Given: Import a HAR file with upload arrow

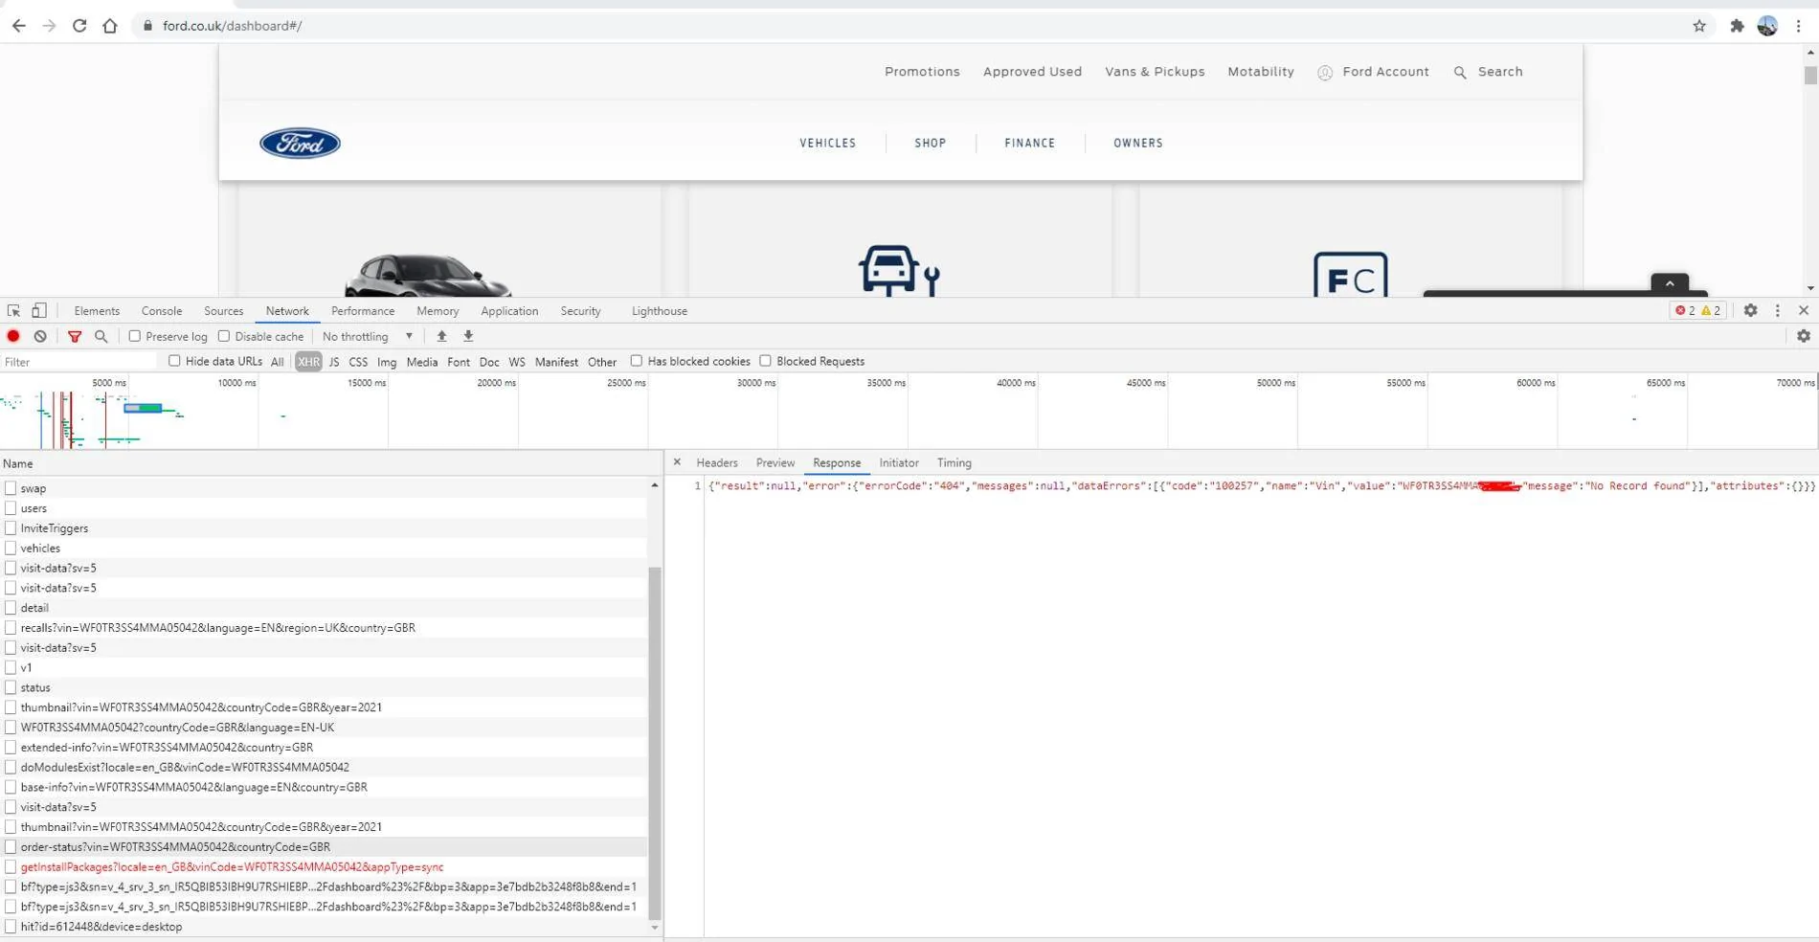Looking at the screenshot, I should tap(441, 336).
